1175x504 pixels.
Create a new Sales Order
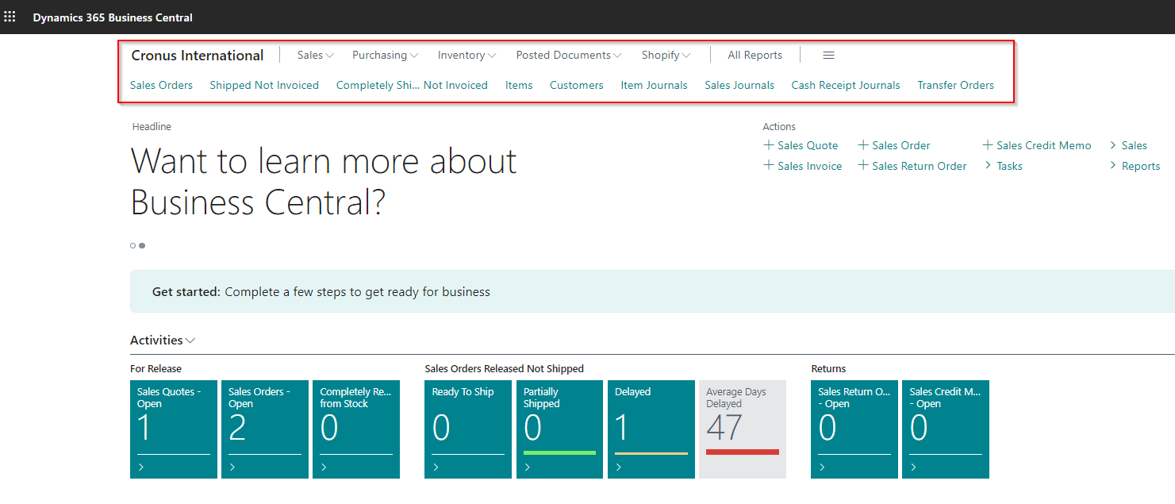[901, 145]
